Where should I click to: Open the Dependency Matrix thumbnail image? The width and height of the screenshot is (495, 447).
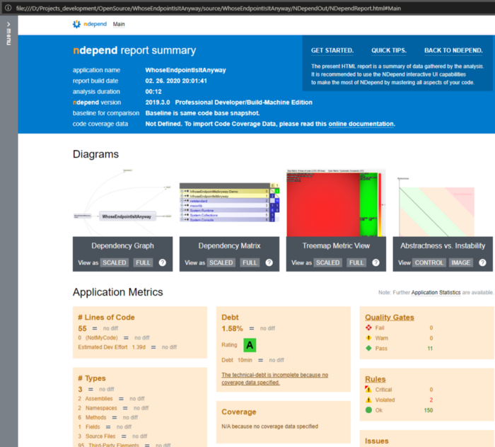[229, 203]
